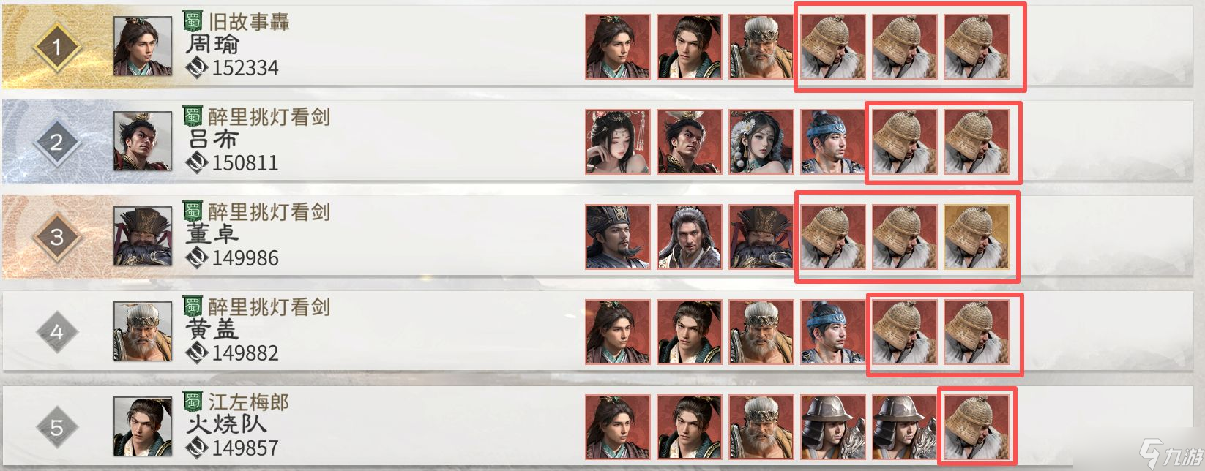The height and width of the screenshot is (471, 1205).
Task: Select the rank 2 silver diamond badge
Action: click(x=57, y=142)
